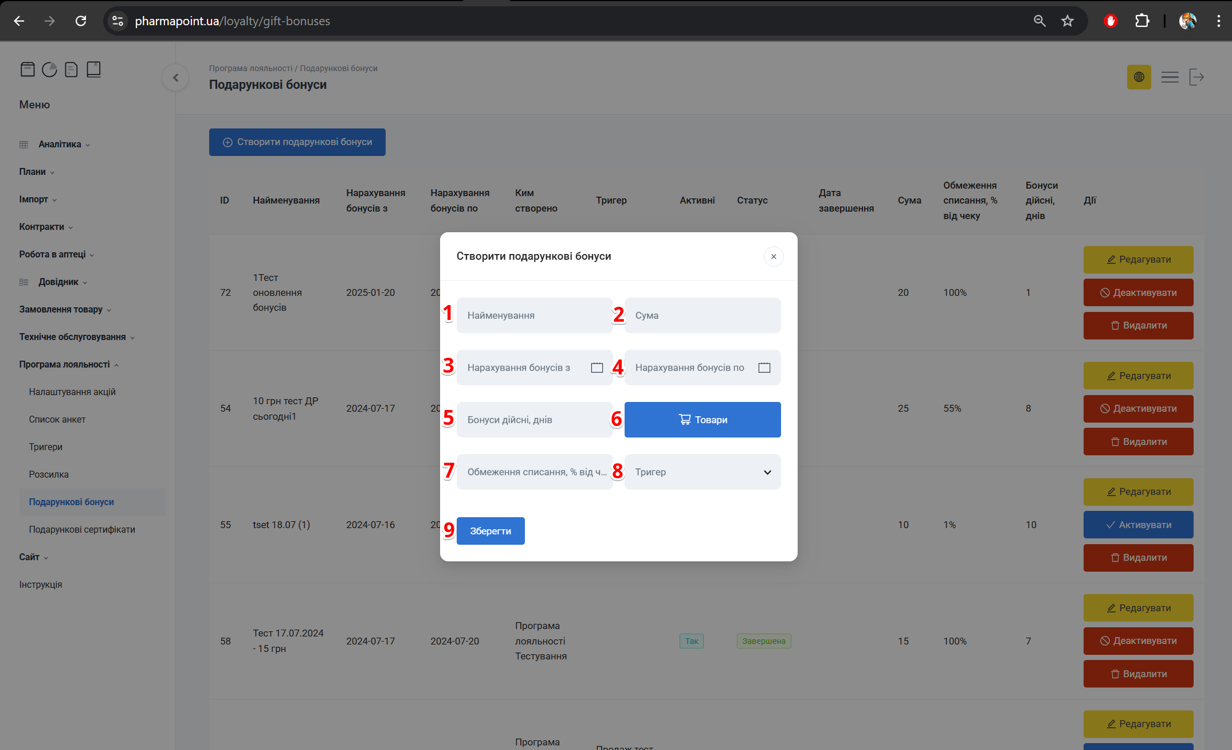The image size is (1232, 750).
Task: Open calendar for 'Нарахування бонусів по'
Action: (x=764, y=368)
